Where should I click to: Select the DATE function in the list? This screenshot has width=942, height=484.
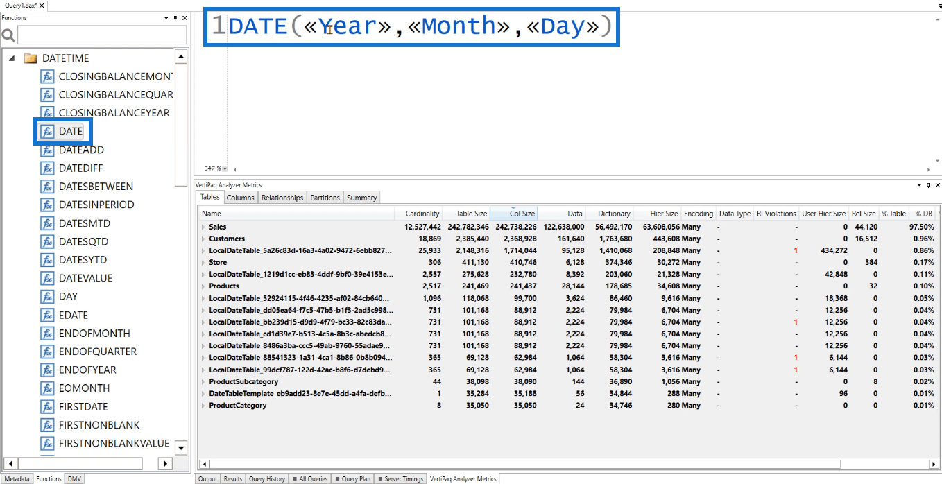(x=71, y=131)
